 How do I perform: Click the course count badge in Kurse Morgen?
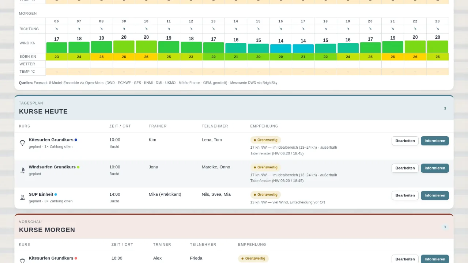[x=445, y=227]
